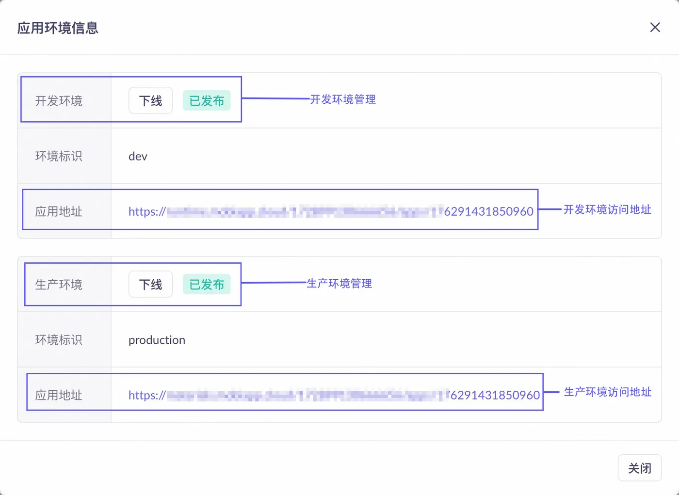679x495 pixels.
Task: Select the production environment identifier value
Action: 157,340
